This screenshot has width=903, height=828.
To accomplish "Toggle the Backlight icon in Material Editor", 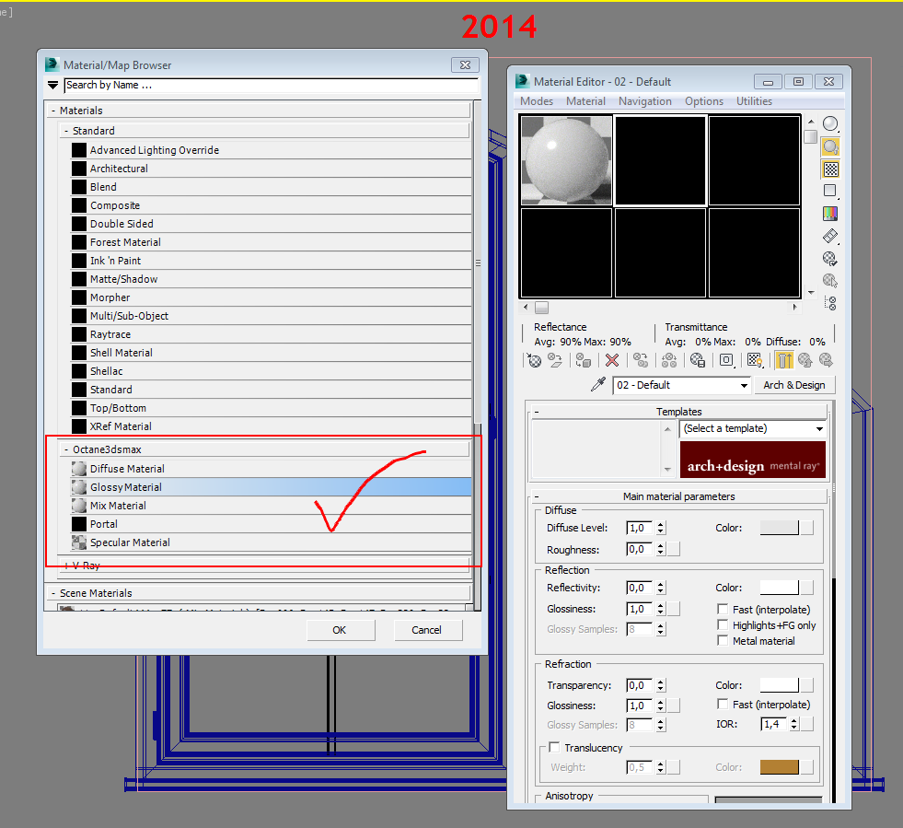I will pos(830,147).
